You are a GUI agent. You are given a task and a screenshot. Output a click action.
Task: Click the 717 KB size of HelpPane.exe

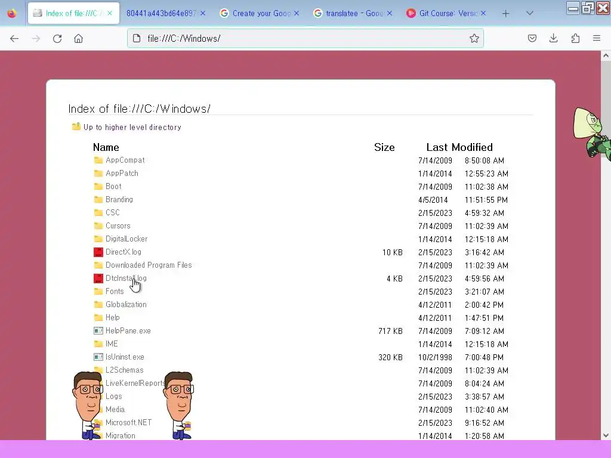[390, 331]
